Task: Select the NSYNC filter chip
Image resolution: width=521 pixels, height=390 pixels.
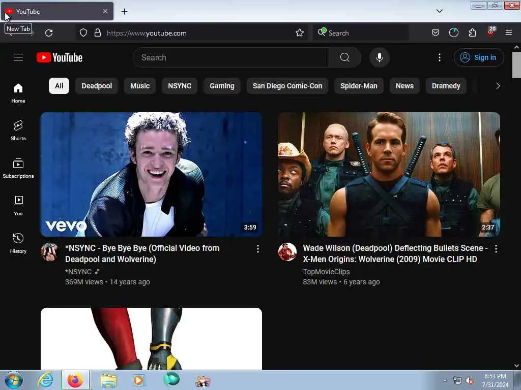Action: pyautogui.click(x=180, y=86)
